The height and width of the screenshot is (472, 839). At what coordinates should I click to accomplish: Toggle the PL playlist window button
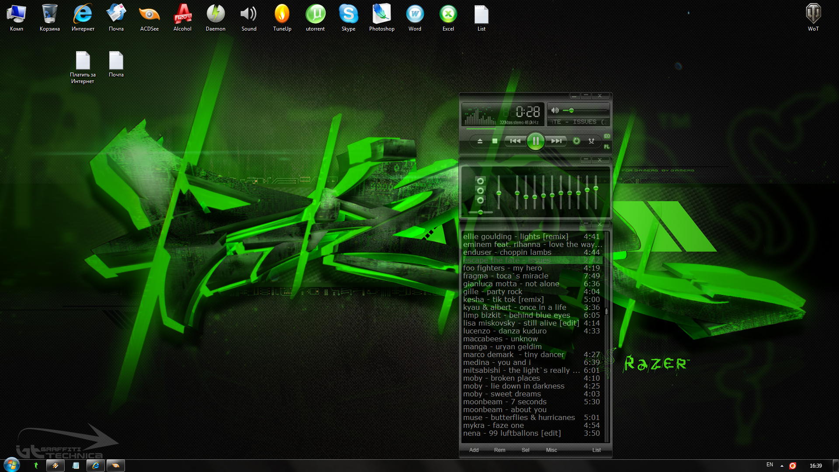[x=607, y=147]
